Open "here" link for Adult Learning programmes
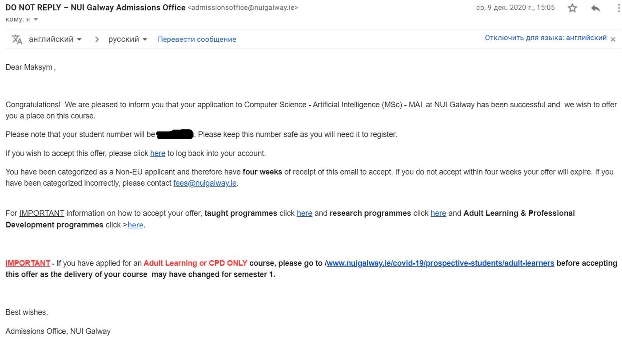This screenshot has width=622, height=339. pyautogui.click(x=136, y=225)
